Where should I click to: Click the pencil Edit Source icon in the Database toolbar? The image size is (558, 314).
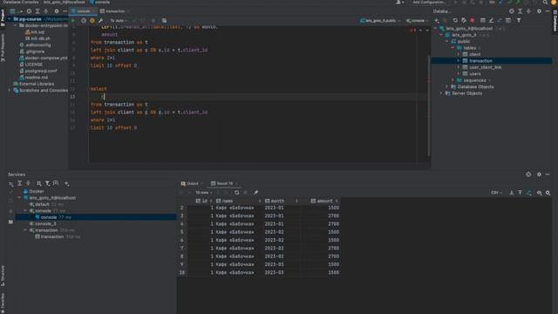point(492,21)
